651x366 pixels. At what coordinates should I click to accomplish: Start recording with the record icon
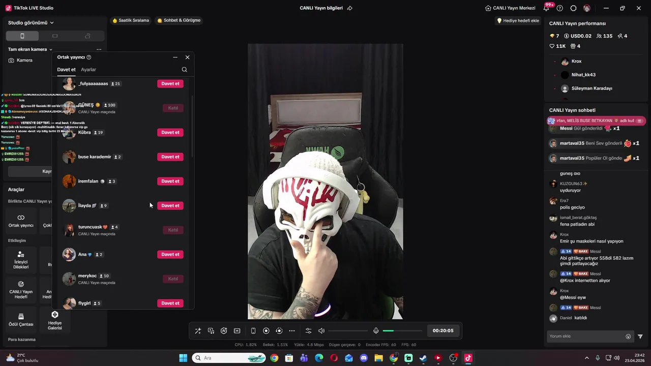[x=266, y=330]
